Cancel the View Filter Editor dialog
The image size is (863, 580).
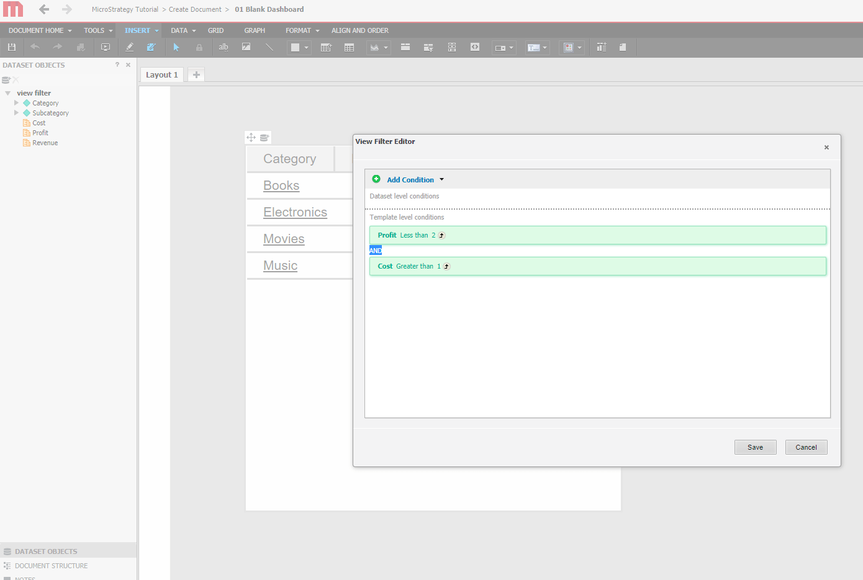pyautogui.click(x=807, y=447)
